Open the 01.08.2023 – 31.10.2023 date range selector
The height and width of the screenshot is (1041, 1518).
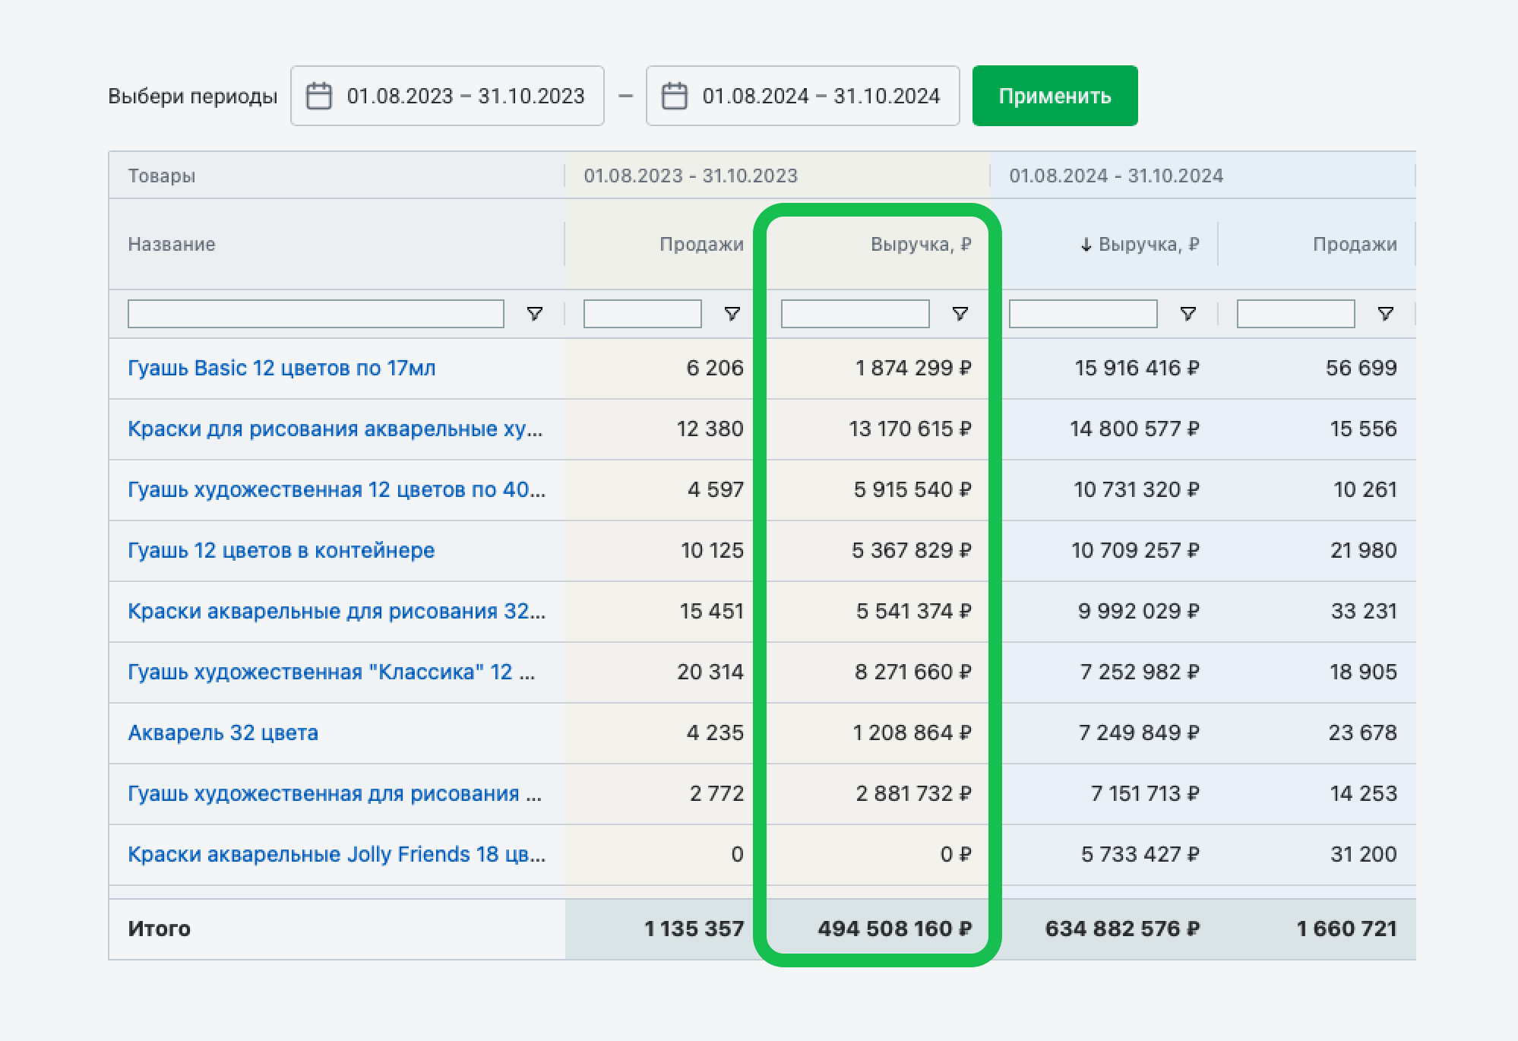point(447,96)
